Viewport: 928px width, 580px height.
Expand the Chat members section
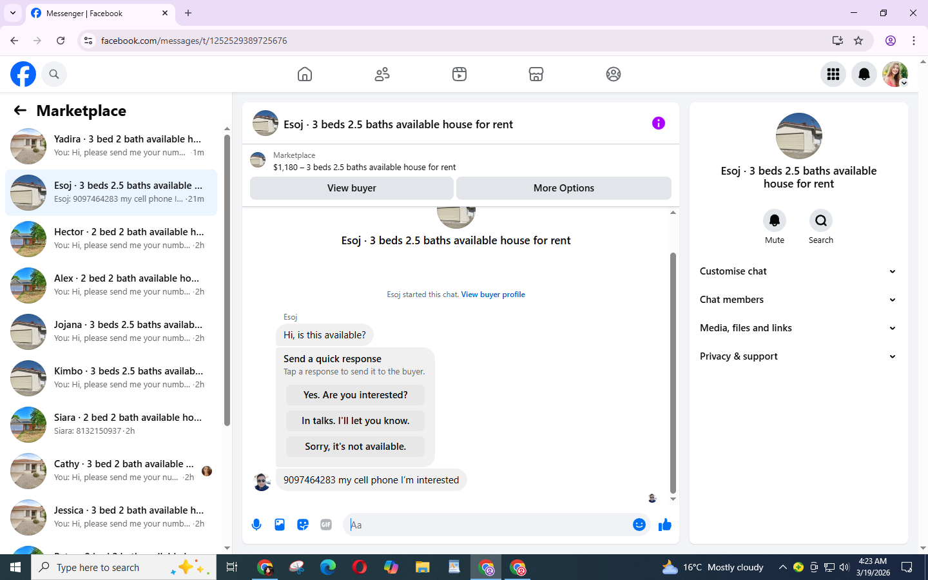[798, 300]
